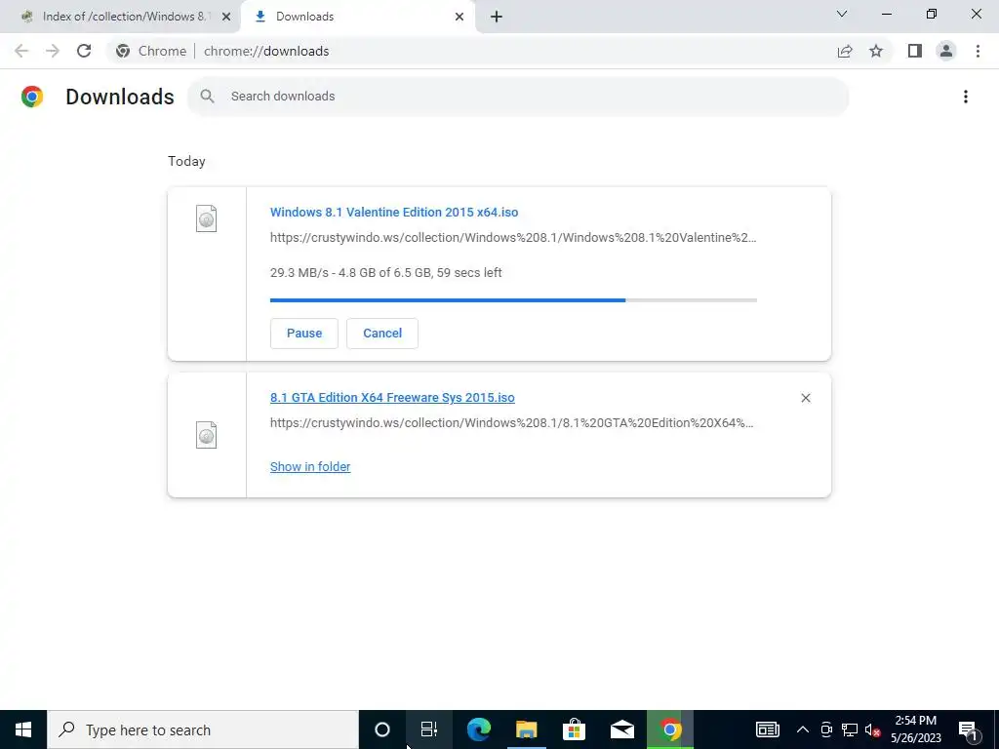Screen dimensions: 999x749
Task: Open the notification center icon
Action: 969,729
